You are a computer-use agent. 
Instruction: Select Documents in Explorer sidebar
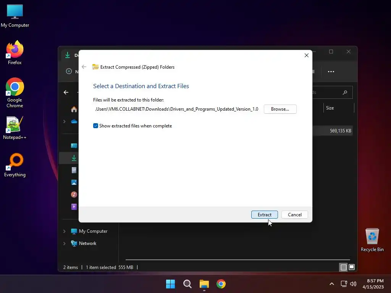74,170
